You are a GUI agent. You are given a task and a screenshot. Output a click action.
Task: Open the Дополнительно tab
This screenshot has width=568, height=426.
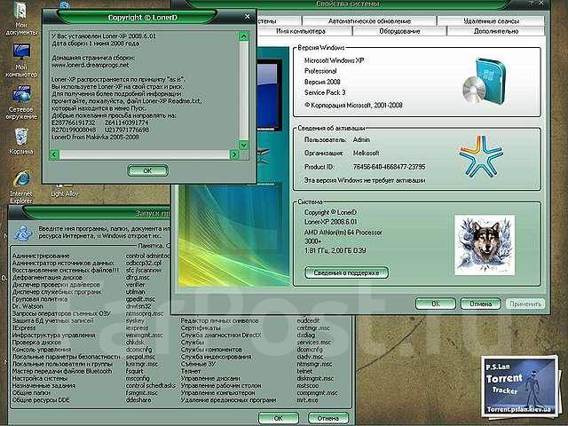(x=495, y=31)
